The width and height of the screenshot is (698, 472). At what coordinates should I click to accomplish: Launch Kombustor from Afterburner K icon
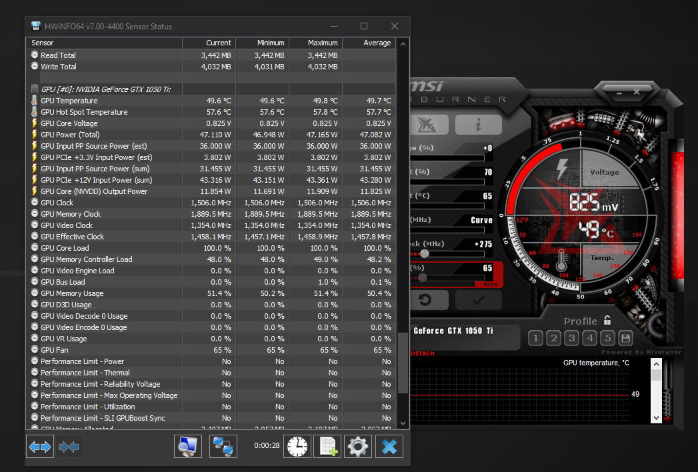point(428,125)
